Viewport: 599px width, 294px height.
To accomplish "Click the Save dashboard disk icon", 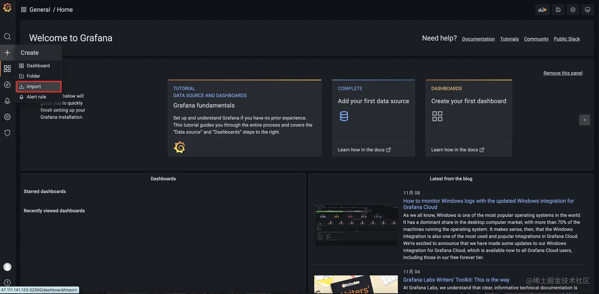I will click(558, 10).
